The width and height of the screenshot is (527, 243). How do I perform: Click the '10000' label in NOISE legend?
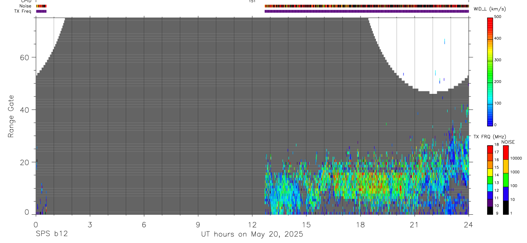coord(516,158)
